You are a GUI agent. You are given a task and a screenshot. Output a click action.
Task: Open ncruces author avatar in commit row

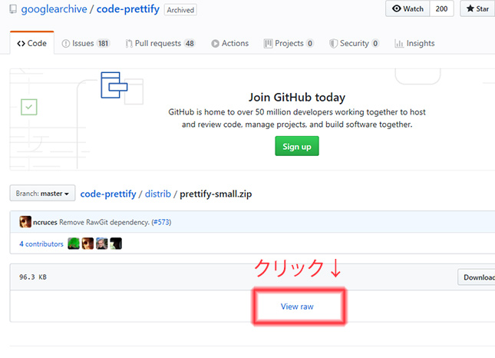[x=25, y=222]
